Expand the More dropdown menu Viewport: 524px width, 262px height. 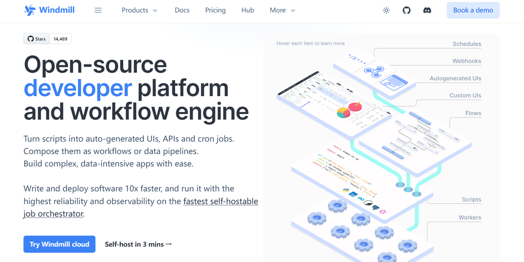point(282,10)
